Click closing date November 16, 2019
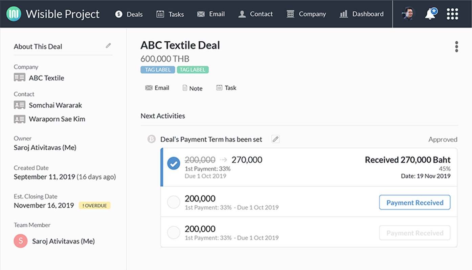This screenshot has height=270, width=472. [x=44, y=205]
